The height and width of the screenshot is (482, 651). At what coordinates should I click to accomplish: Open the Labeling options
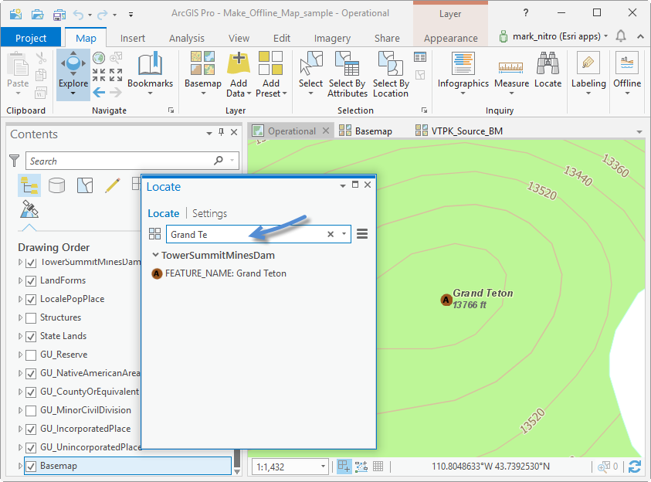588,74
